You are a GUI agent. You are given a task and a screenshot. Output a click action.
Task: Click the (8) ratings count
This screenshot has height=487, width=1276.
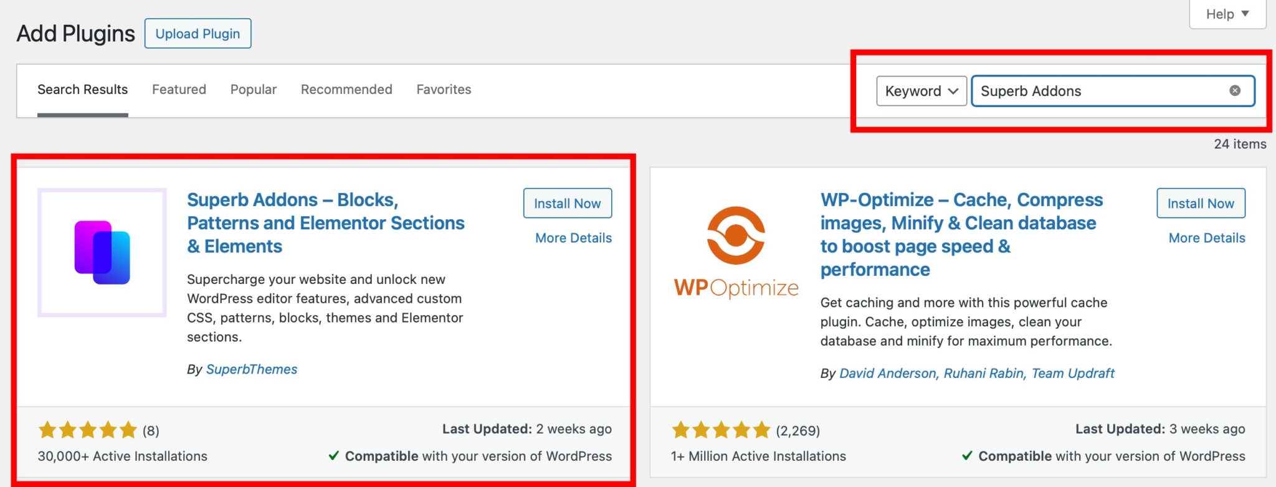tap(151, 431)
